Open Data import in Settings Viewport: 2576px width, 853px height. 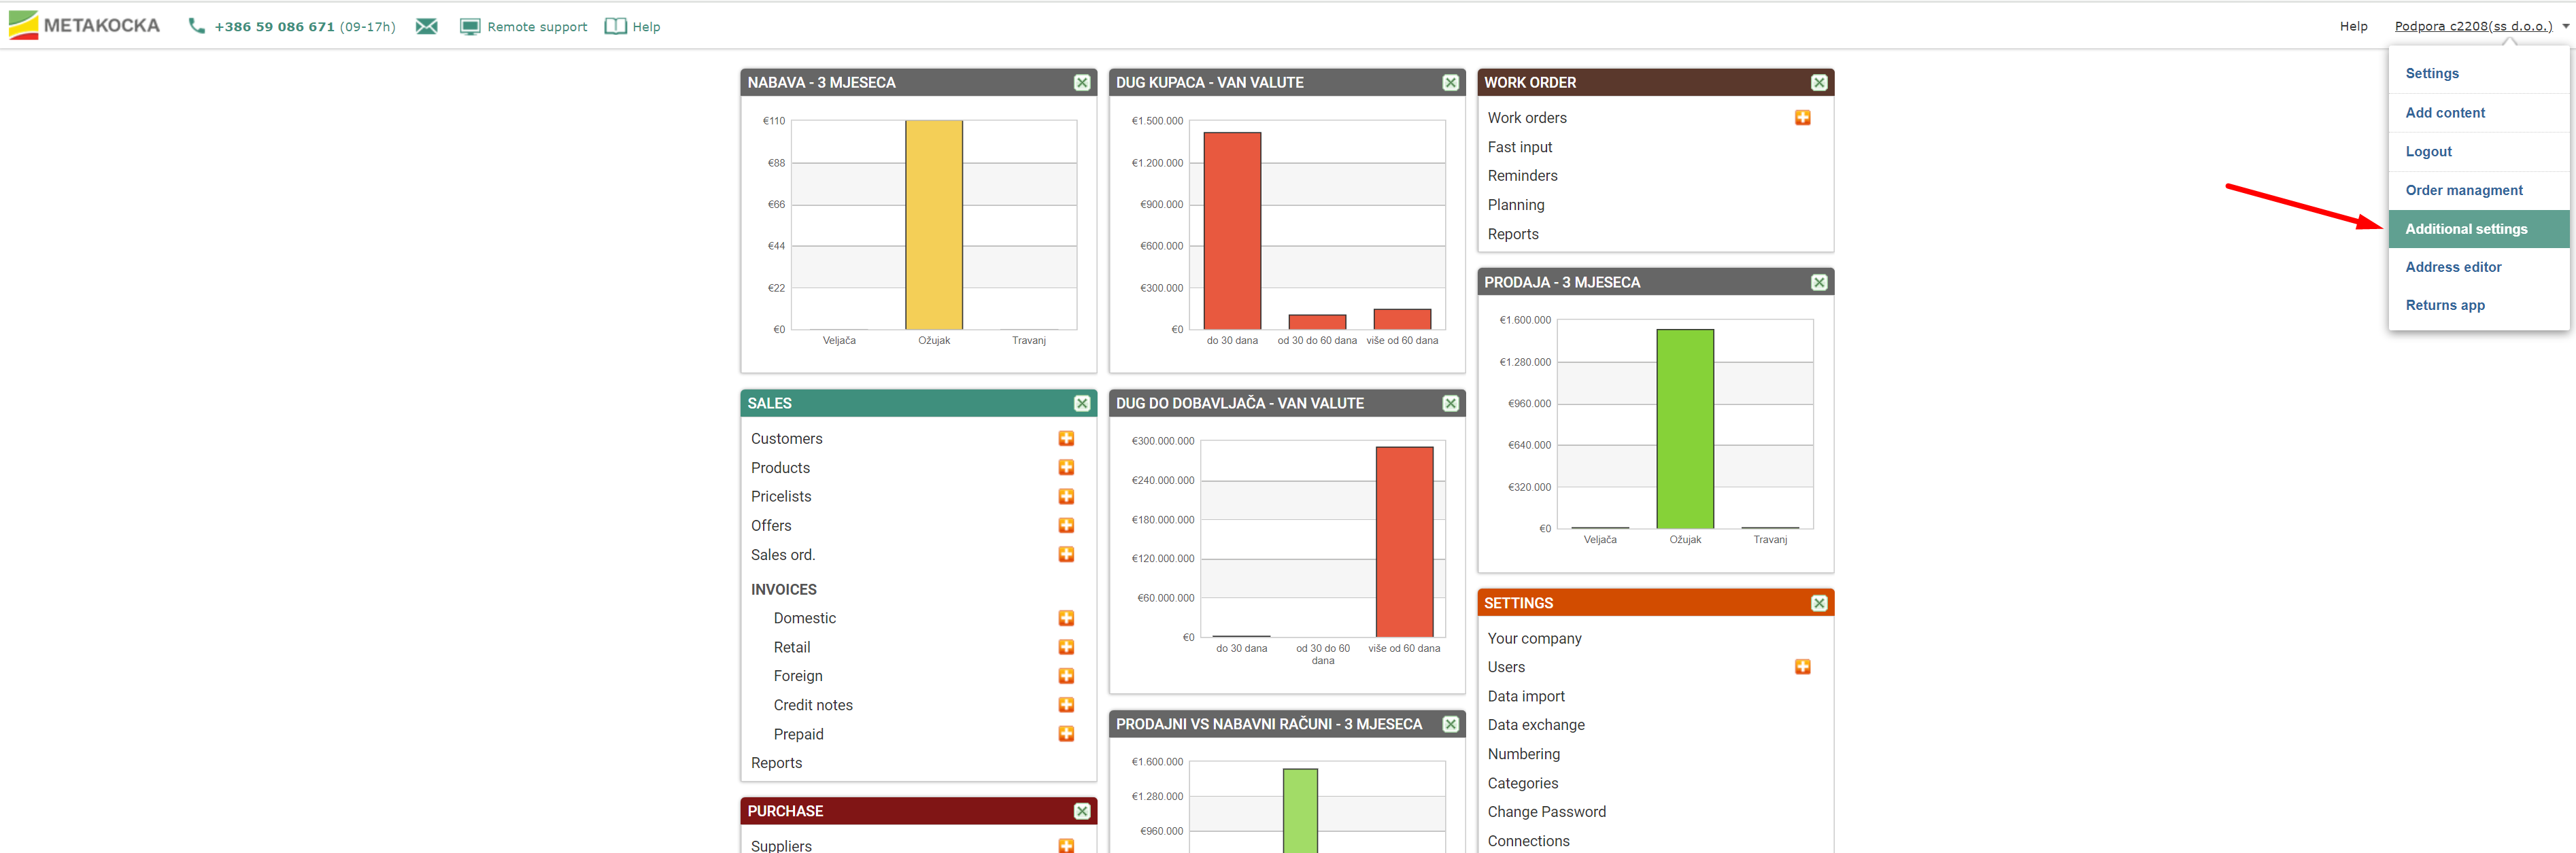pos(1526,696)
